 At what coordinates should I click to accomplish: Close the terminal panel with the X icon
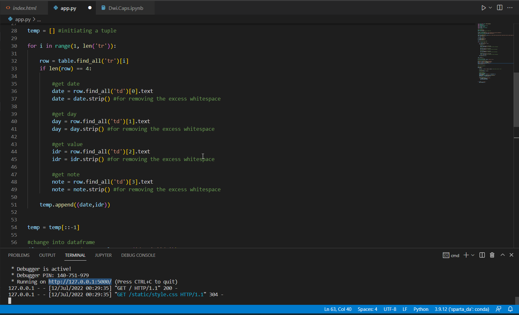pos(511,255)
